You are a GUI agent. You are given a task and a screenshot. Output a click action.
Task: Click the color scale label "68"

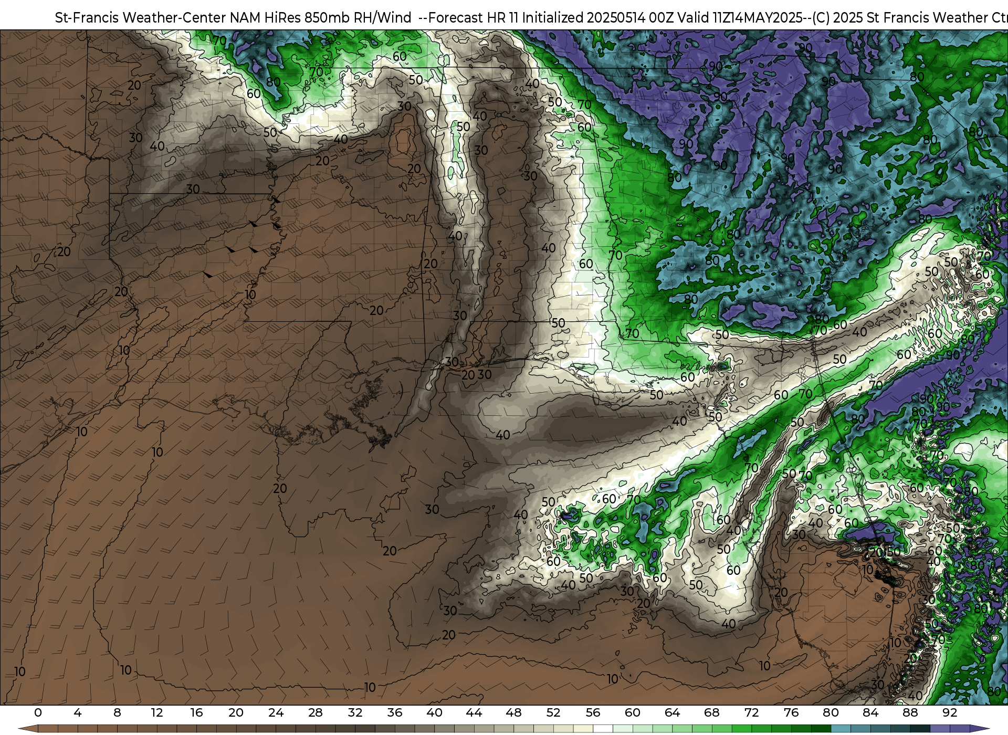712,712
